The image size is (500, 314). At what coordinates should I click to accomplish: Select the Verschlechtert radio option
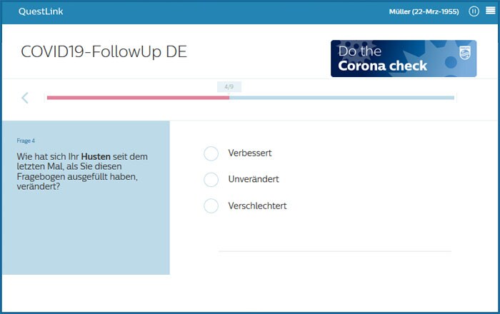click(211, 206)
